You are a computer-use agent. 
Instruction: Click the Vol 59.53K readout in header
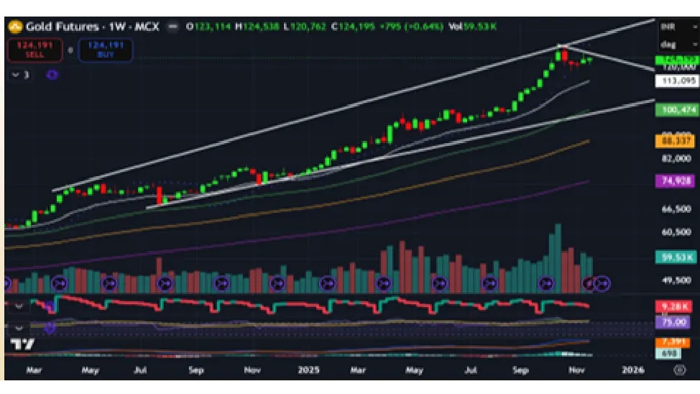[473, 27]
